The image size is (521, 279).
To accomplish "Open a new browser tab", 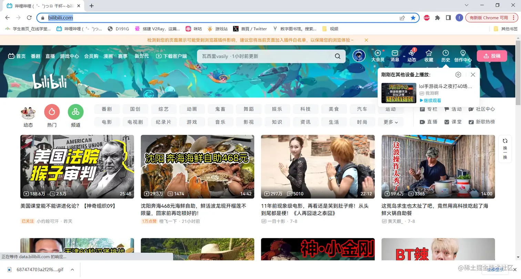I will coord(91,6).
